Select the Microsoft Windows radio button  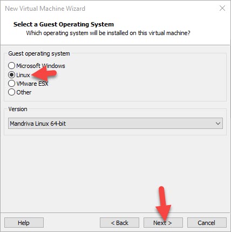(11, 66)
